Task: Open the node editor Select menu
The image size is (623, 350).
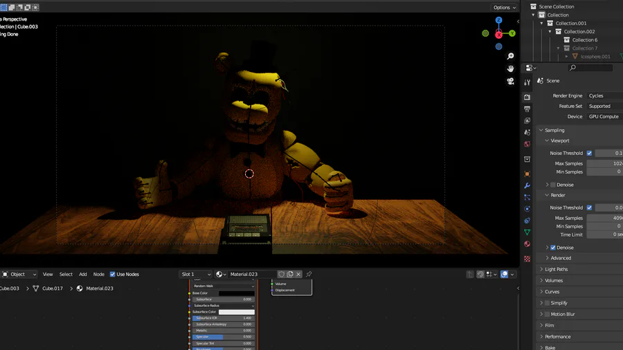Action: (x=66, y=274)
